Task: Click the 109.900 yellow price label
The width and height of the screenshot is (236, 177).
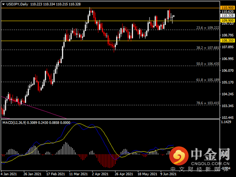Action: 227,20
